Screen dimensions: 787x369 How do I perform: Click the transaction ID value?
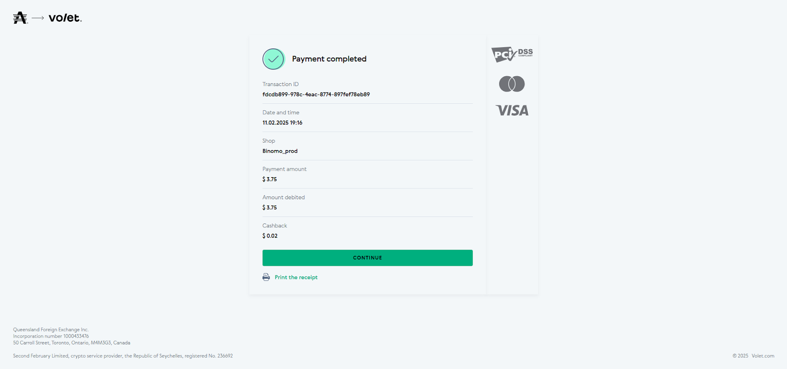coord(316,94)
